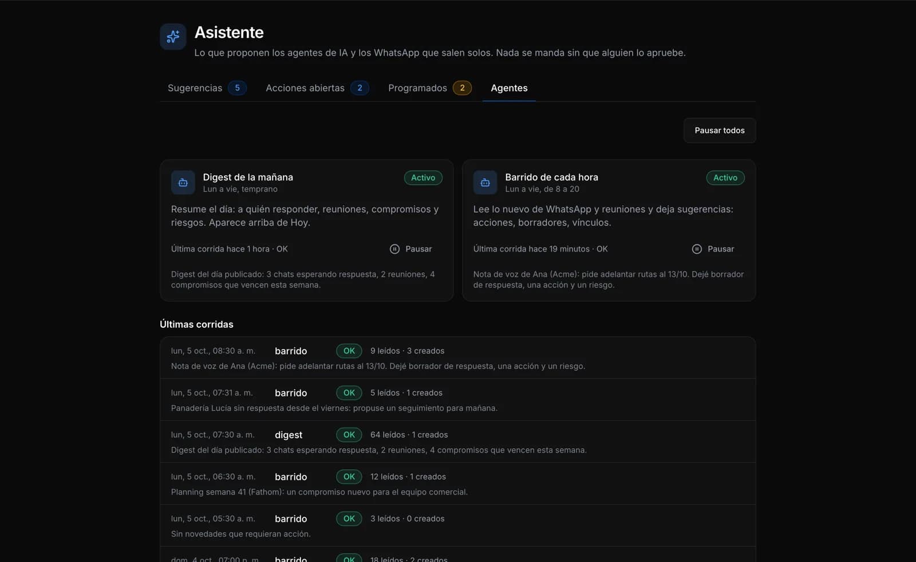This screenshot has height=562, width=916.
Task: Open the Sugerencias tab
Action: 207,88
